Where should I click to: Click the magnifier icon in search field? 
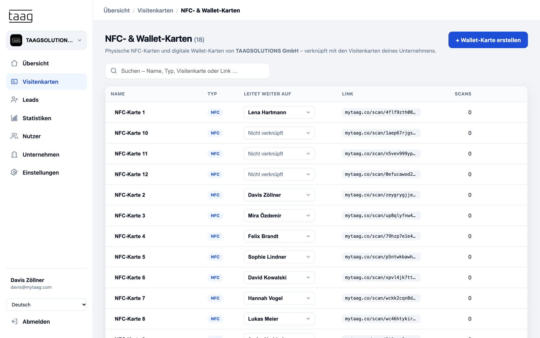click(x=114, y=71)
